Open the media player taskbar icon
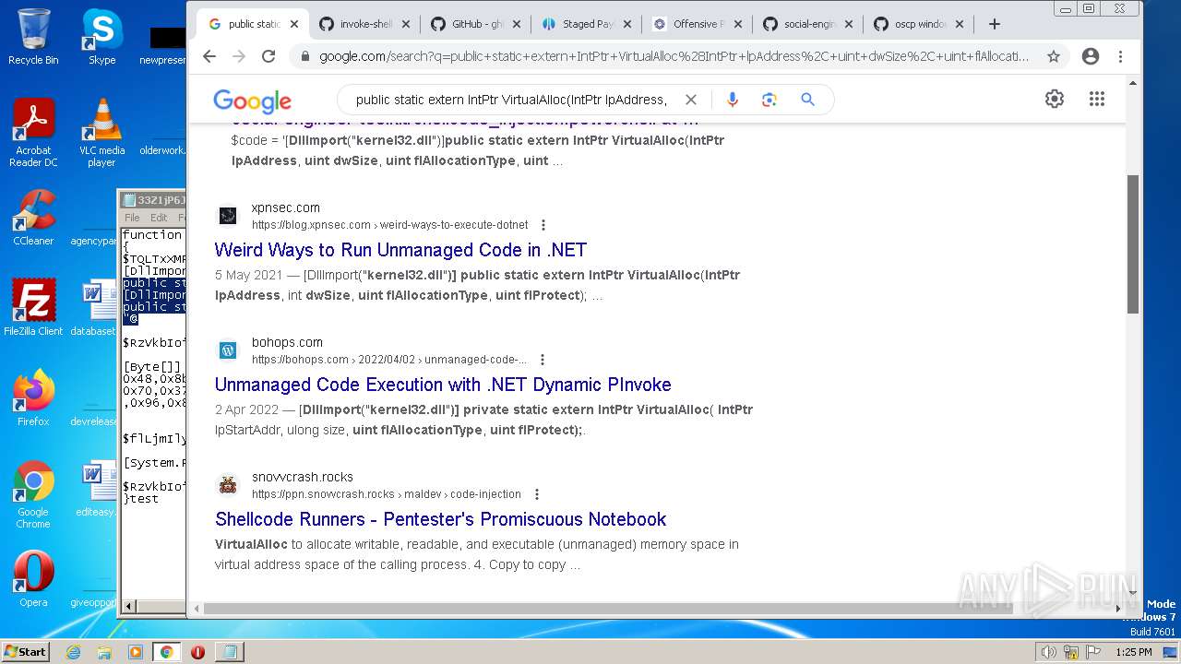The height and width of the screenshot is (664, 1181). click(136, 652)
